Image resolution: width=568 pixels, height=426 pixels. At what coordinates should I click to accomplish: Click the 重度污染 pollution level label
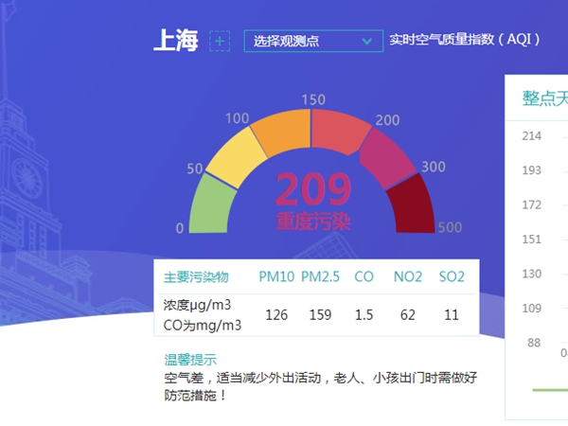click(x=313, y=222)
